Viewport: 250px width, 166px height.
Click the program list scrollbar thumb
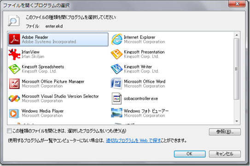[237, 69]
